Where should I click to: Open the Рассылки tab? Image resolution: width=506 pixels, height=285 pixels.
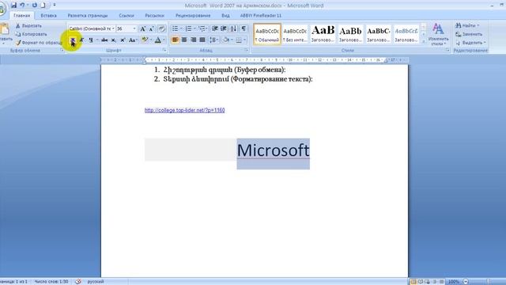coord(155,16)
